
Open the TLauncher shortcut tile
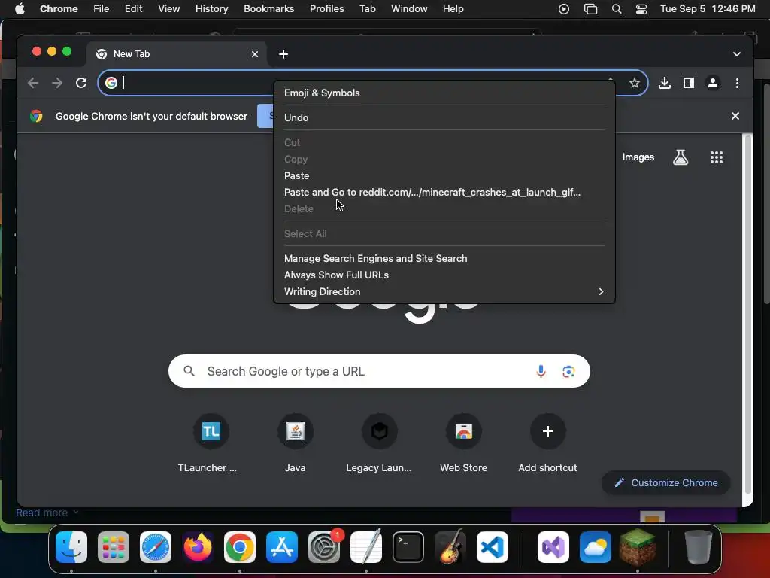click(211, 431)
